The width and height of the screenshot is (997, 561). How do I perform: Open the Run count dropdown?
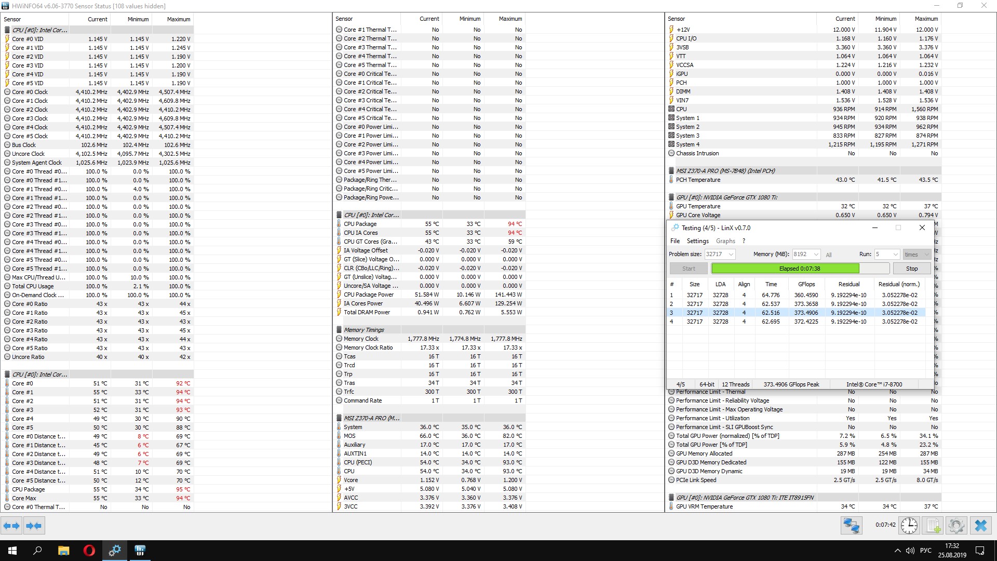[895, 254]
